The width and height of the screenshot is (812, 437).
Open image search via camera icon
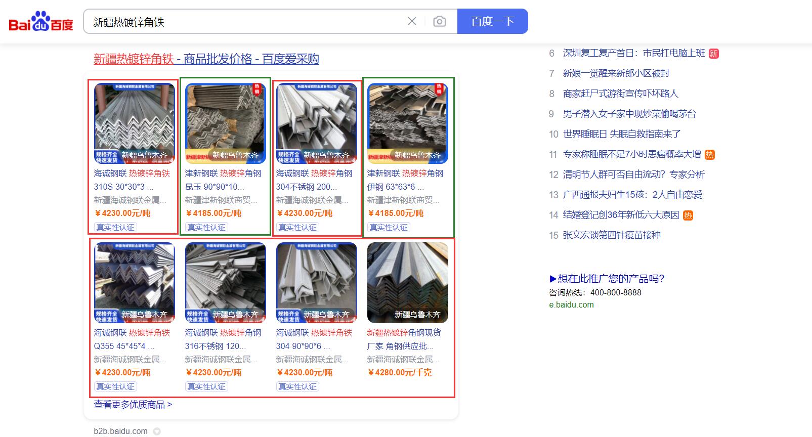[440, 21]
